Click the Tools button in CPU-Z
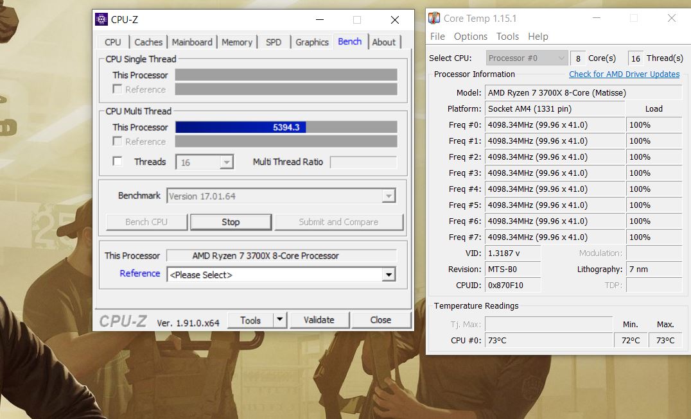 point(250,320)
